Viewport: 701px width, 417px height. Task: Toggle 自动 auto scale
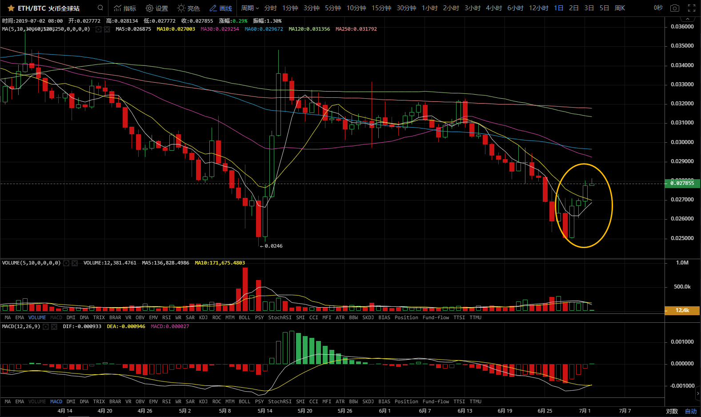(691, 411)
